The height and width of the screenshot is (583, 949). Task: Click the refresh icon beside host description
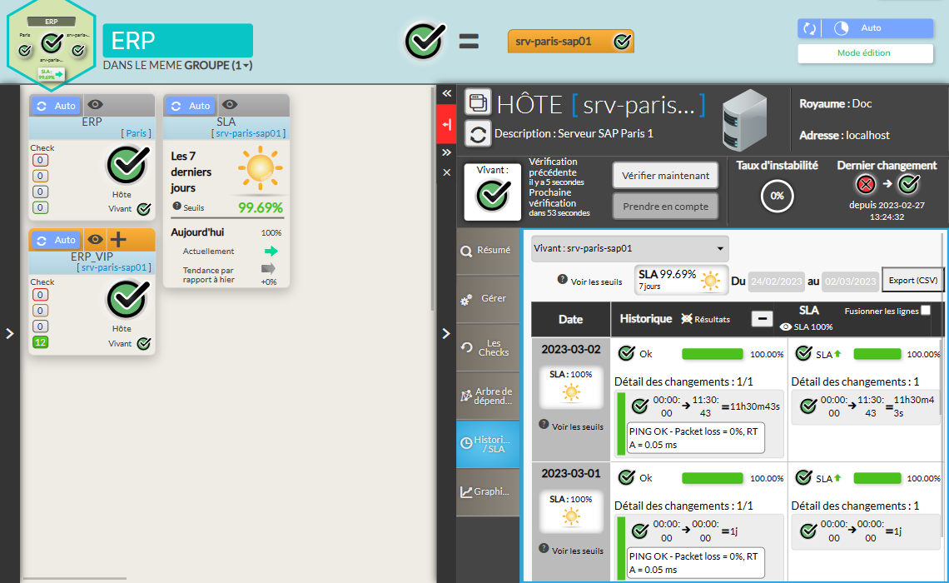478,133
